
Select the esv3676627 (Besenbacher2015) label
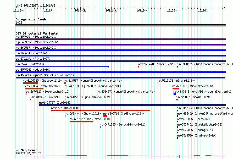pos(48,92)
